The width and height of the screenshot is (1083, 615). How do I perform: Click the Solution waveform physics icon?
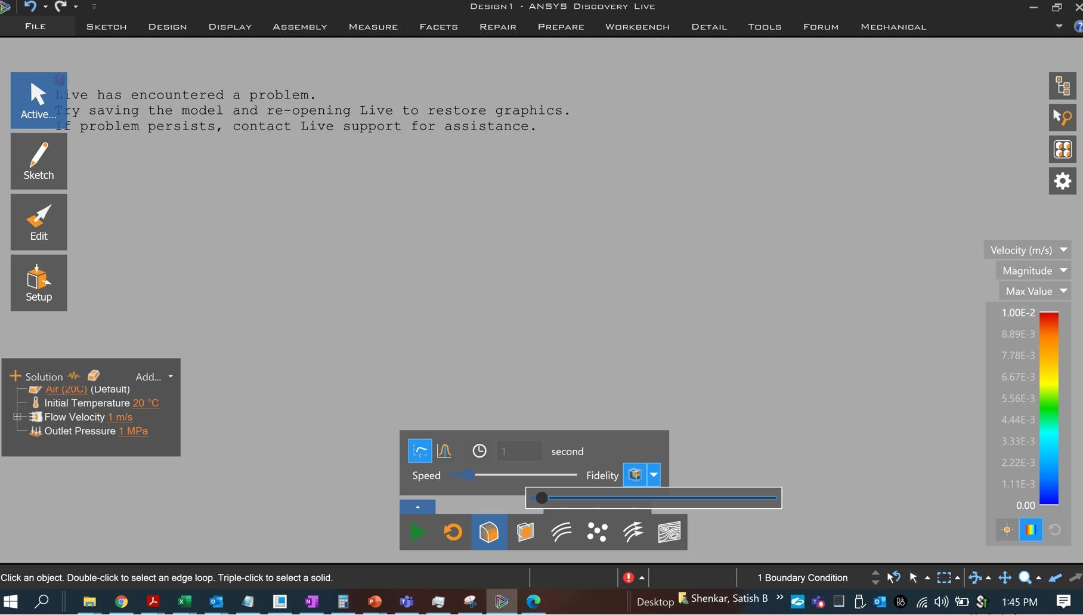pos(74,376)
